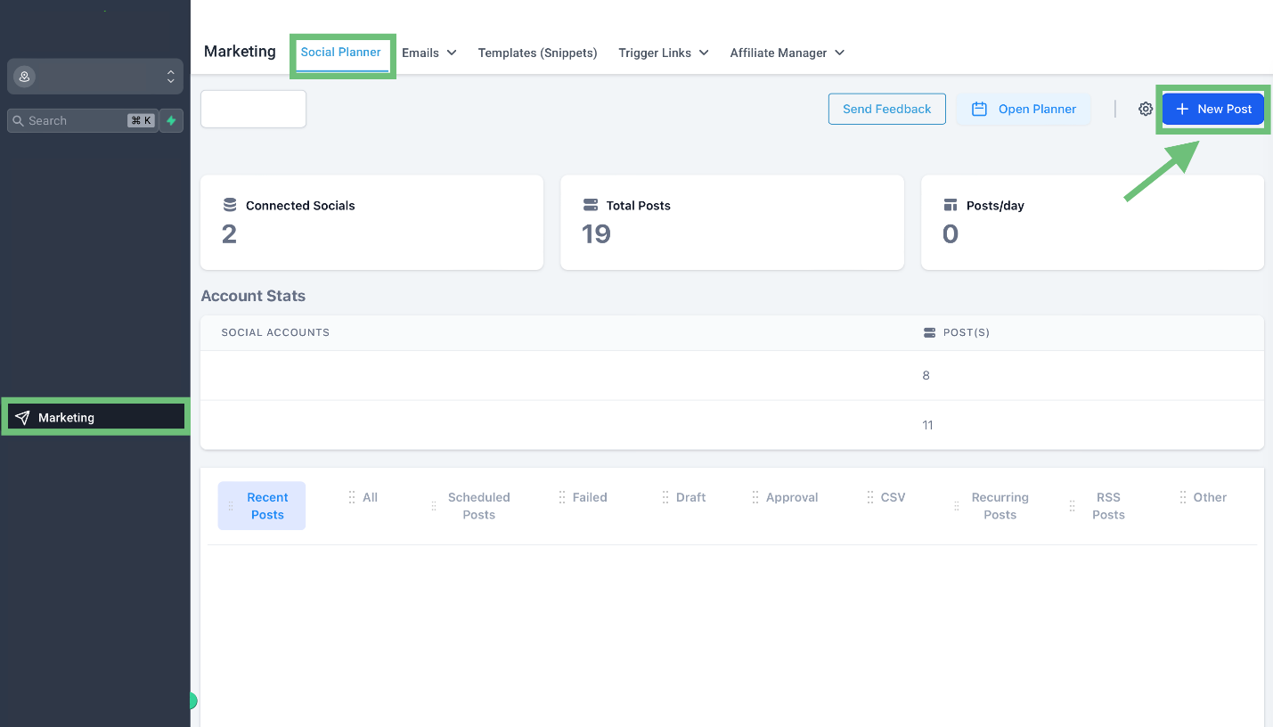Open the blank filter dropdown below Marketing
The image size is (1273, 727).
[x=254, y=109]
